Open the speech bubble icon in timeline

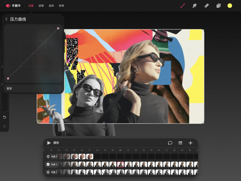[170, 143]
